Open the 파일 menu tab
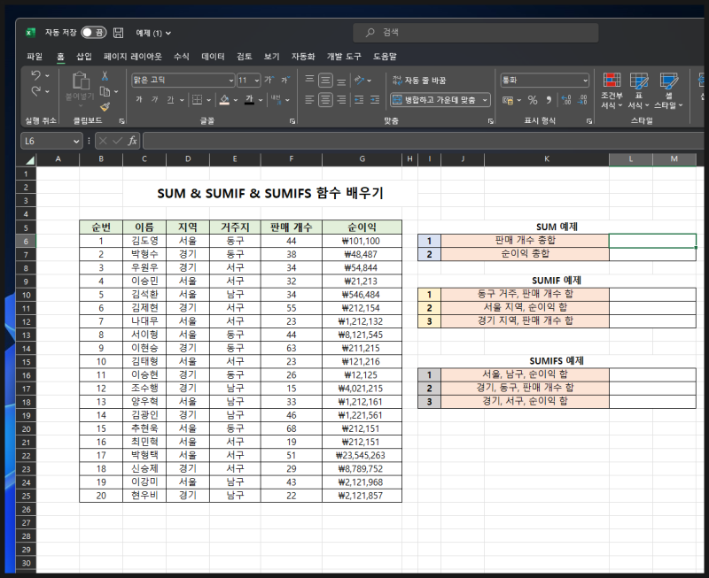 click(35, 57)
